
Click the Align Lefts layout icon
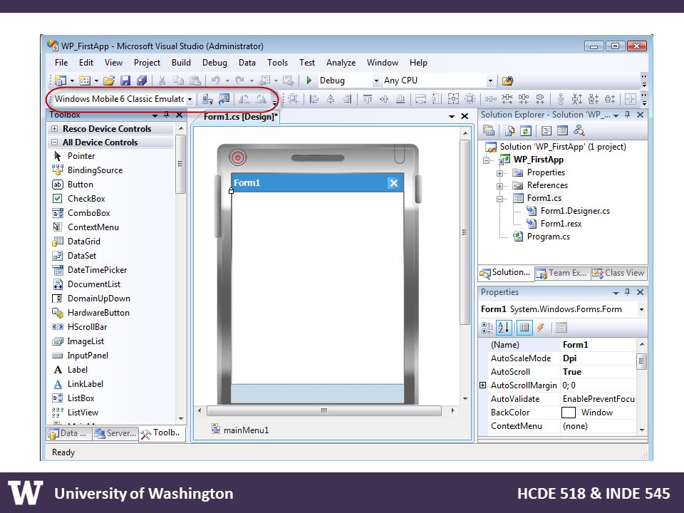click(314, 100)
